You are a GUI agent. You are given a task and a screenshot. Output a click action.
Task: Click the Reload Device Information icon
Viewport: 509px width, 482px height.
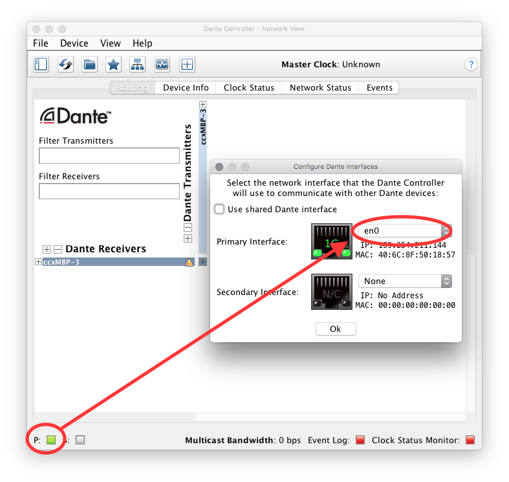point(65,64)
